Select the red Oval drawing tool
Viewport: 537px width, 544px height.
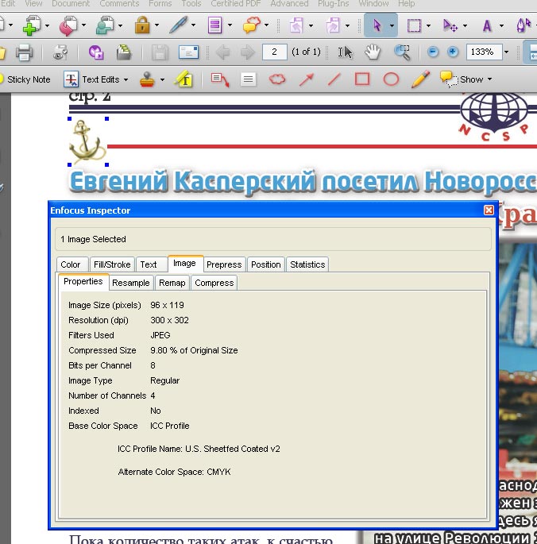pos(391,79)
